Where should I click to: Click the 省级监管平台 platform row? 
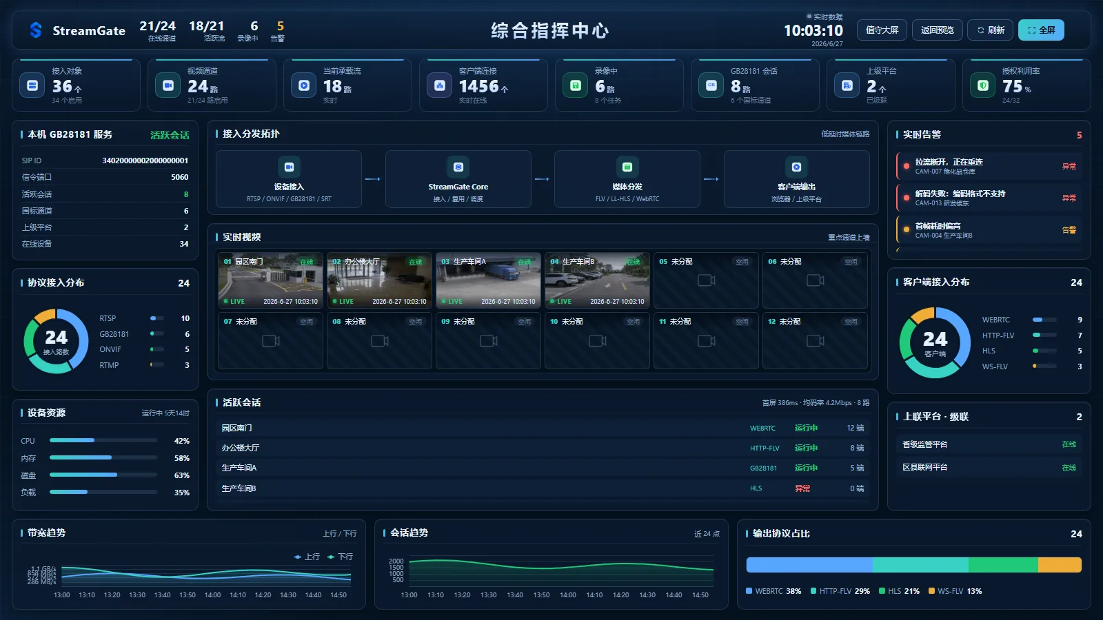point(989,444)
